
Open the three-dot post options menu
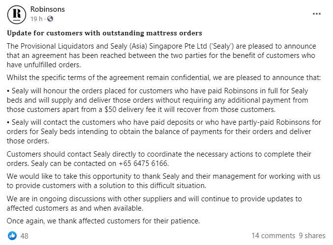317,15
